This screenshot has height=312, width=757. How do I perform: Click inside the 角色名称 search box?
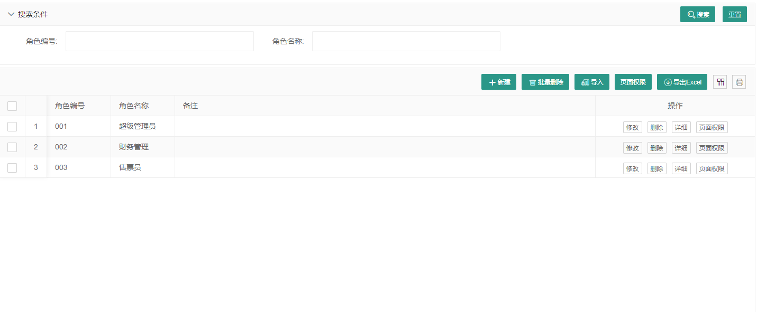click(405, 41)
